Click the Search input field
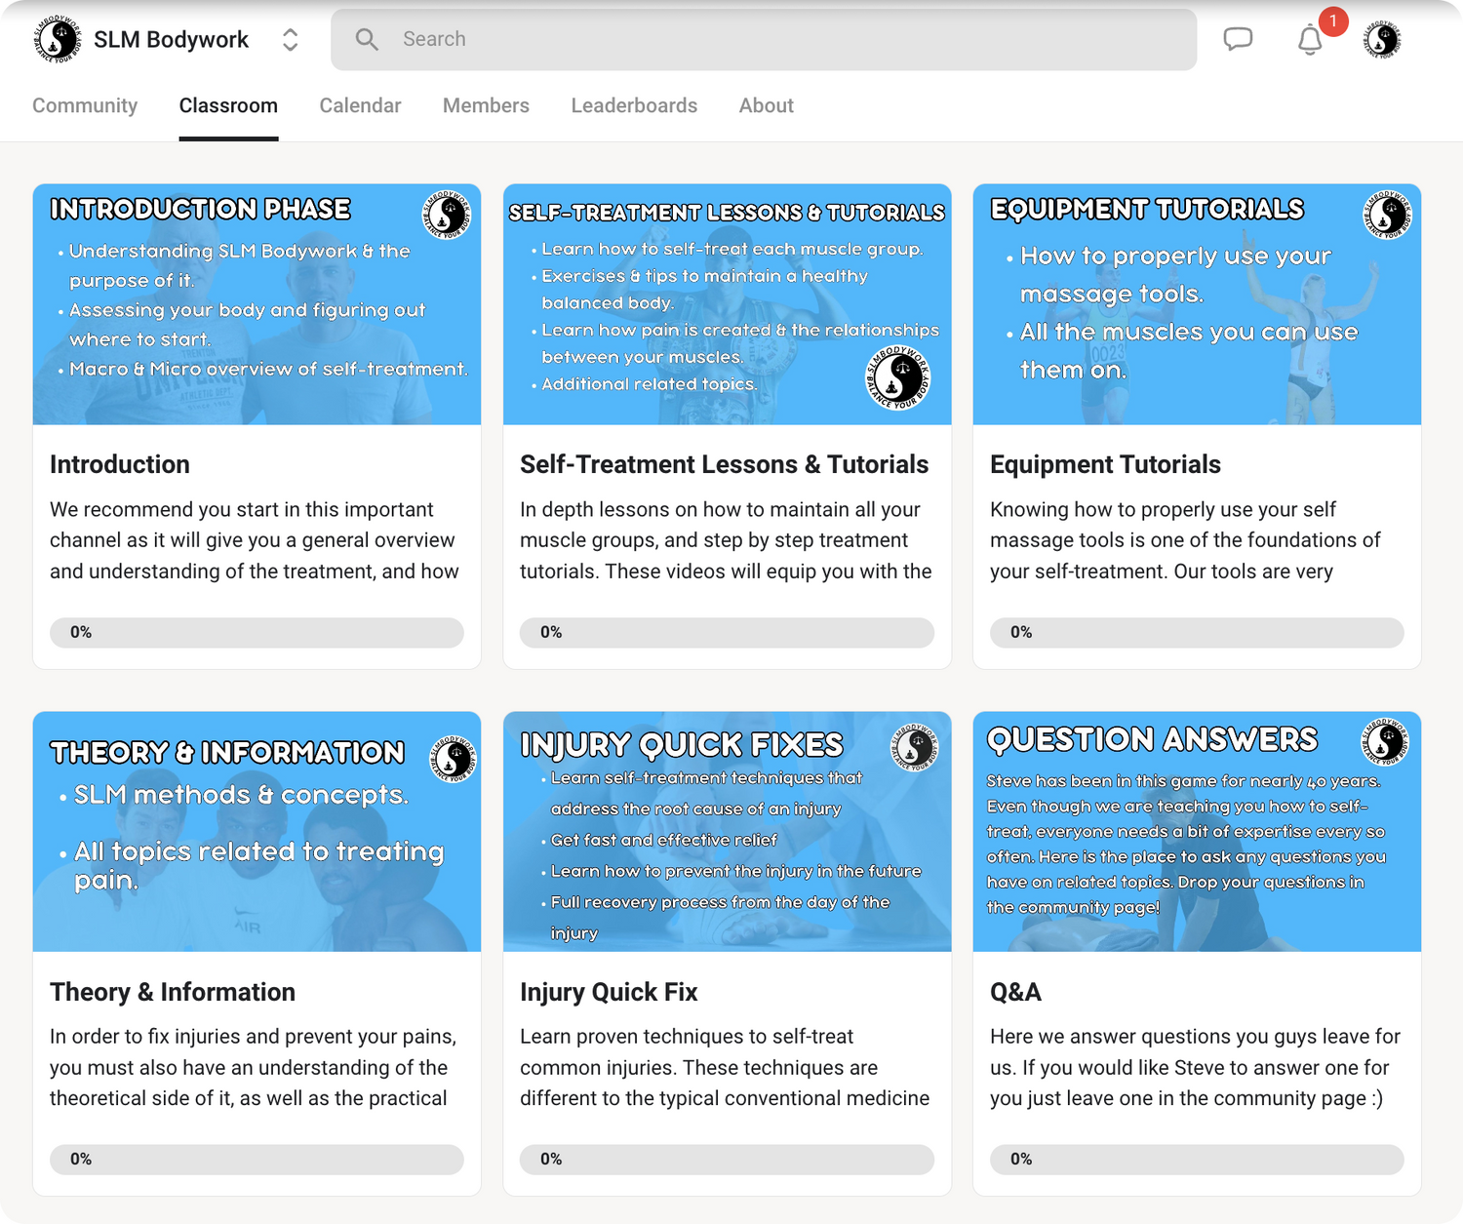This screenshot has height=1224, width=1463. [764, 39]
